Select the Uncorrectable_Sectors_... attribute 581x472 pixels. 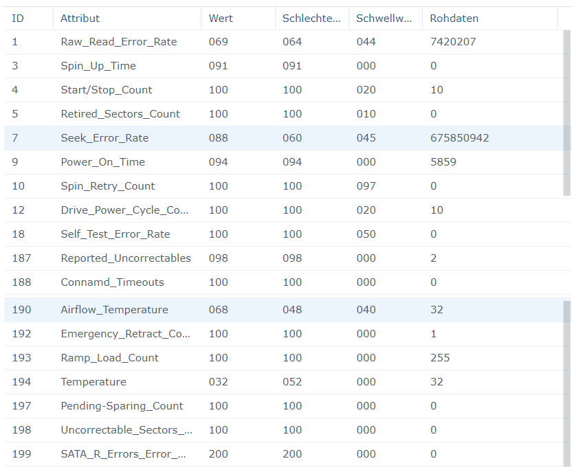[x=127, y=430]
